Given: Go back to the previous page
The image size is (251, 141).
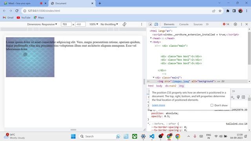Looking at the screenshot, I should coord(4,11).
